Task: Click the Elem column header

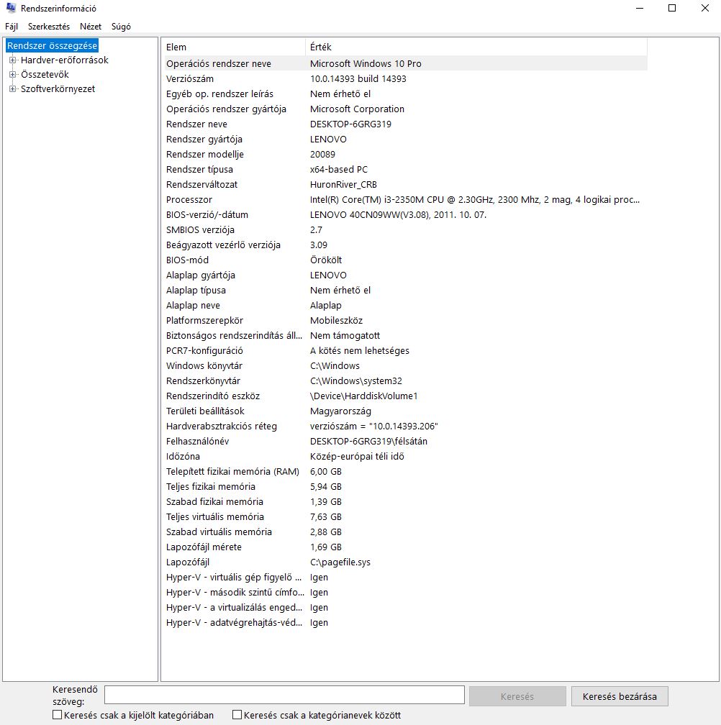Action: coord(234,47)
